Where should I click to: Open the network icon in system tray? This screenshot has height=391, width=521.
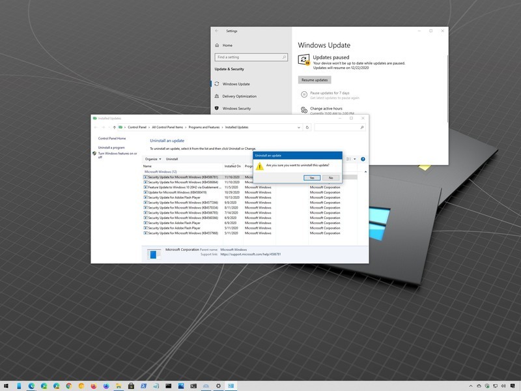pos(495,386)
